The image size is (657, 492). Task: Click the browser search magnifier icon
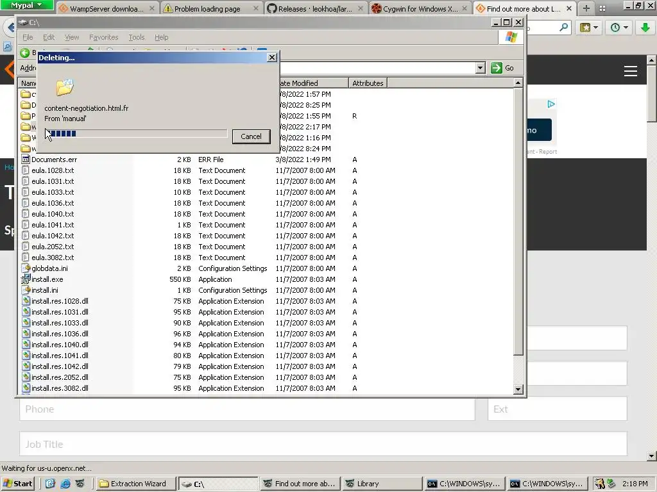click(564, 28)
